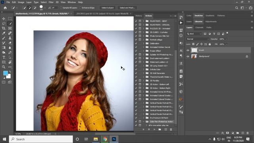The image size is (254, 143).
Task: Click the Play selection button in Actions
Action: (154, 129)
